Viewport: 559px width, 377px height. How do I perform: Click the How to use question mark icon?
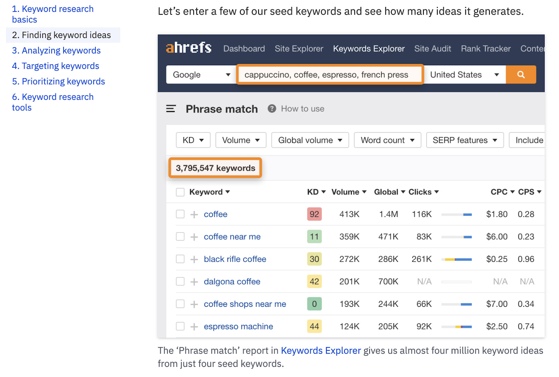[272, 109]
